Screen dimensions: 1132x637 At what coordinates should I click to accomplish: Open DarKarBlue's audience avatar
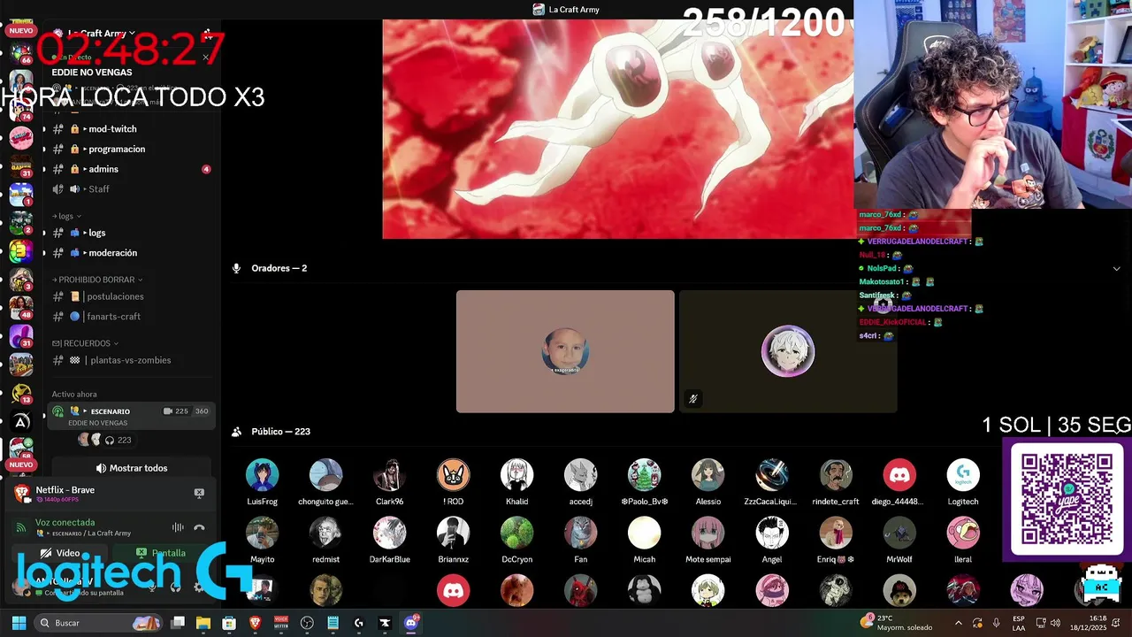389,533
